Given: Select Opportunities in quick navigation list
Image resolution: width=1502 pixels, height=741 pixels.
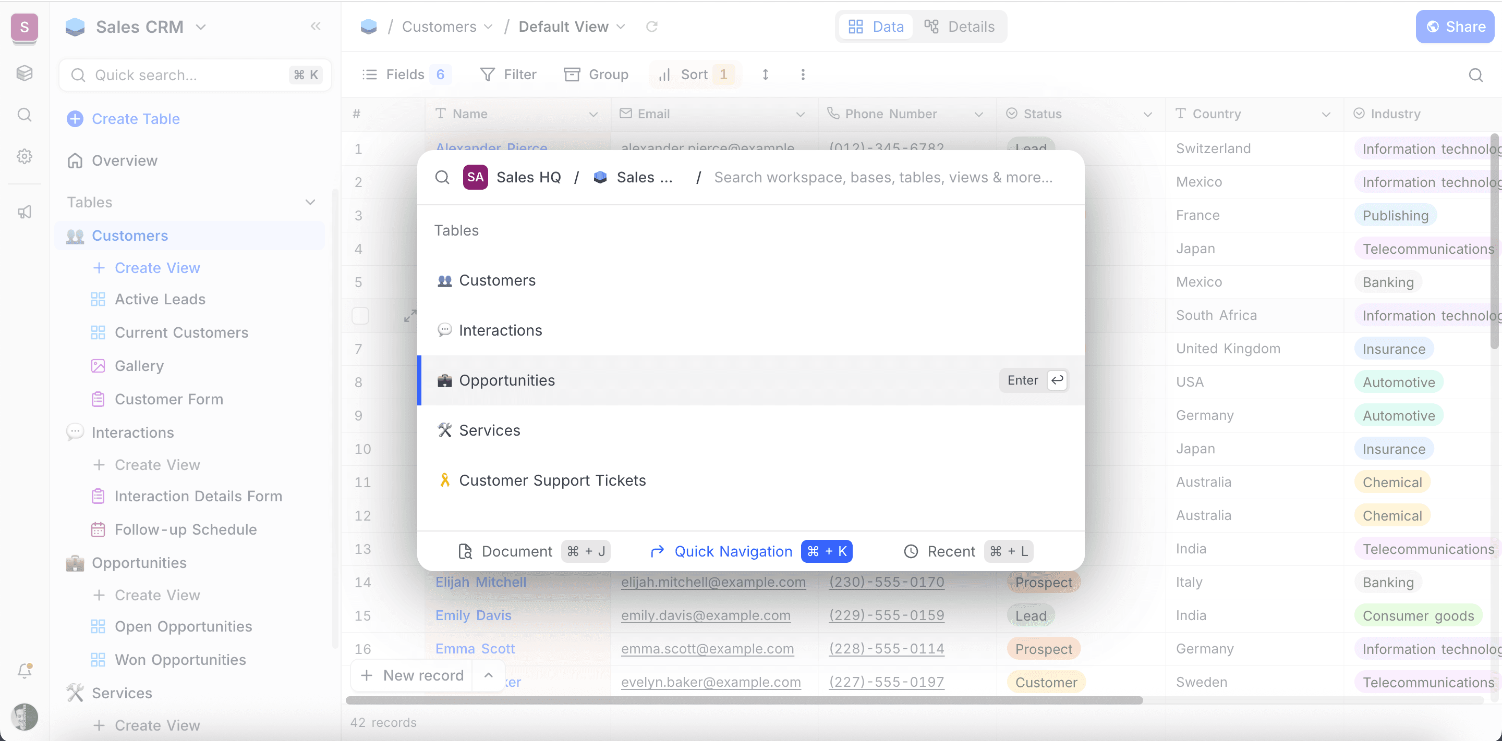Looking at the screenshot, I should coord(507,380).
